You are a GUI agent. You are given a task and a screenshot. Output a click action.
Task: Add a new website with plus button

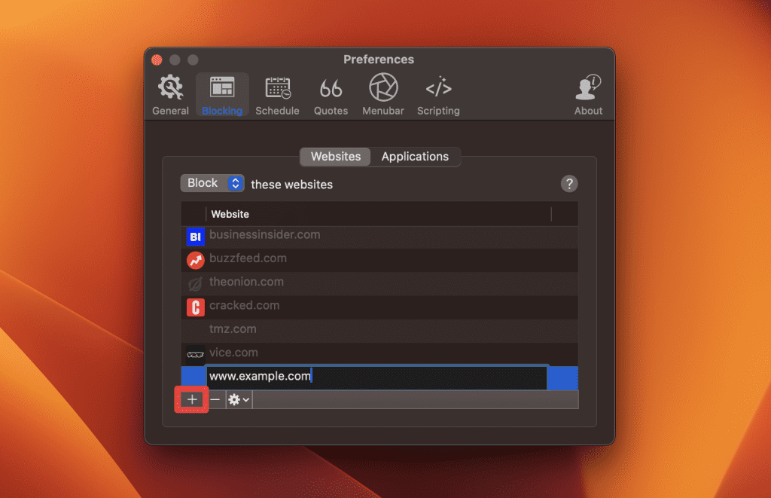[x=192, y=399]
